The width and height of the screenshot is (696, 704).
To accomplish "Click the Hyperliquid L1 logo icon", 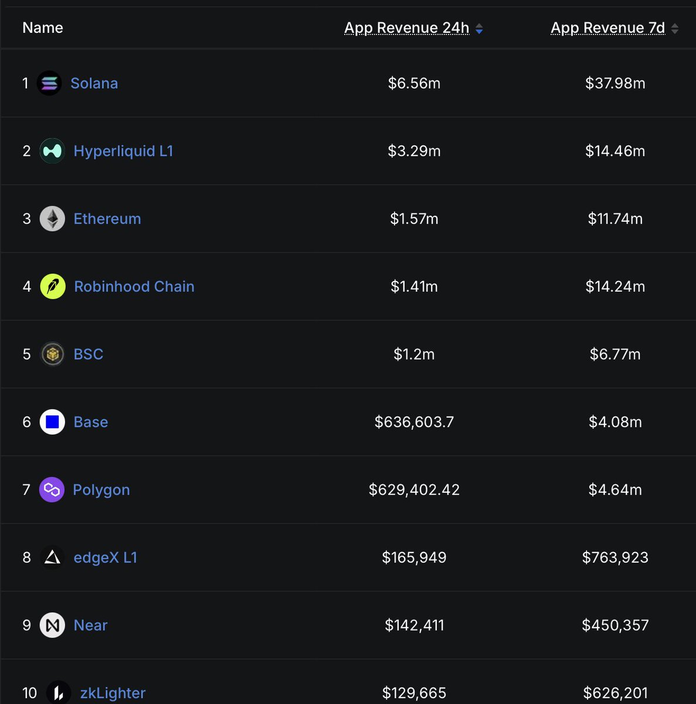I will click(x=52, y=151).
